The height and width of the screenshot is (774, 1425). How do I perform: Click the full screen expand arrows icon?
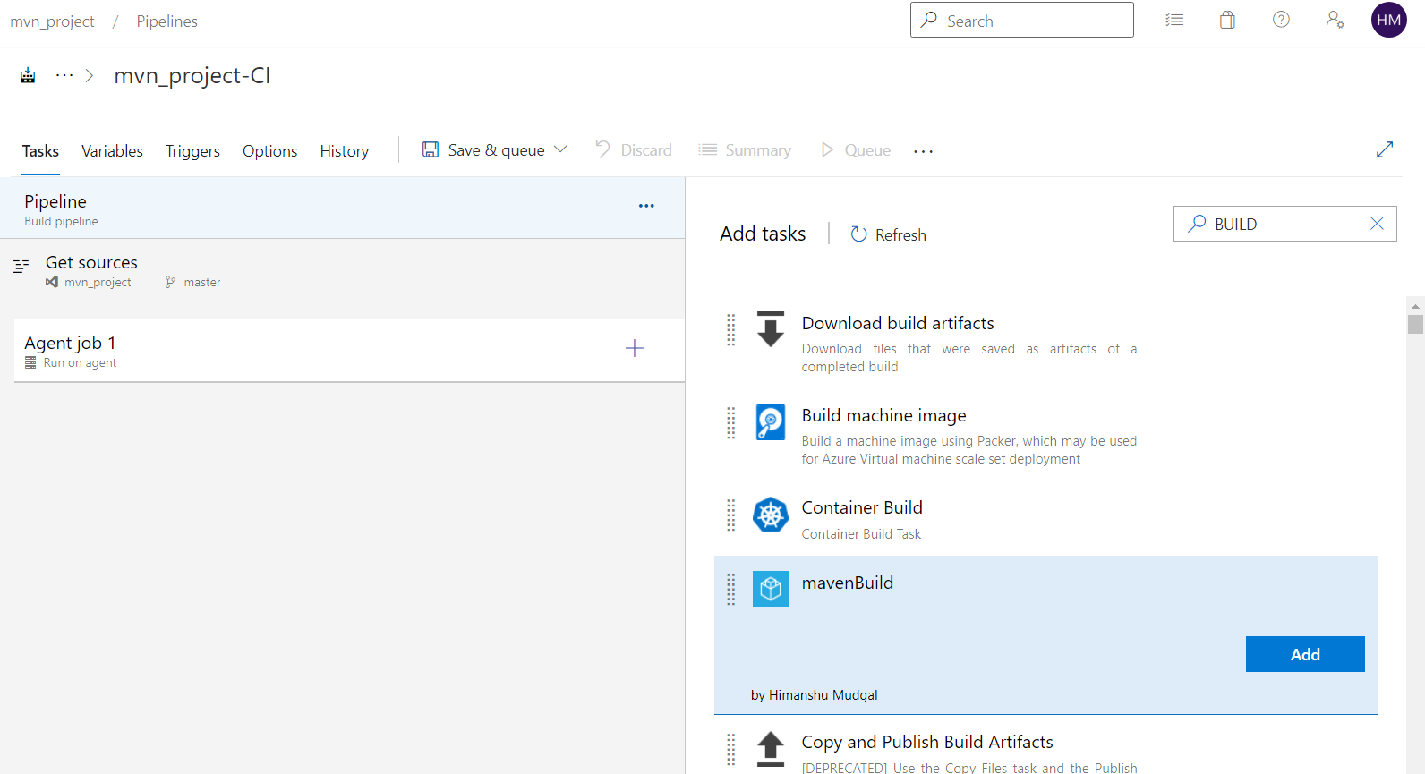point(1384,149)
